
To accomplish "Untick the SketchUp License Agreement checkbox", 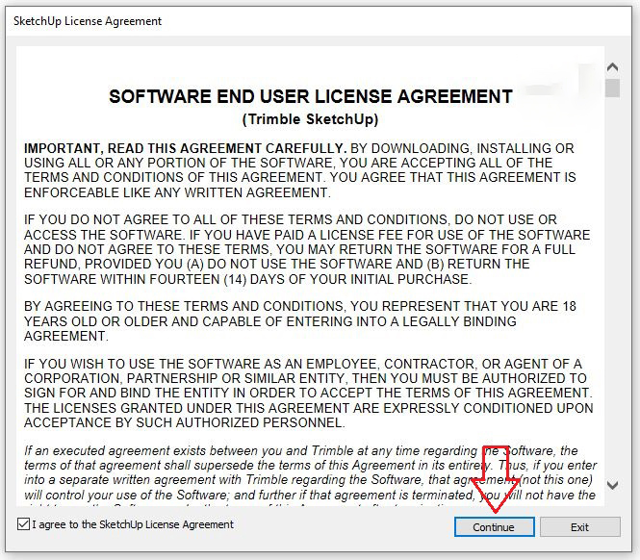I will [x=24, y=524].
